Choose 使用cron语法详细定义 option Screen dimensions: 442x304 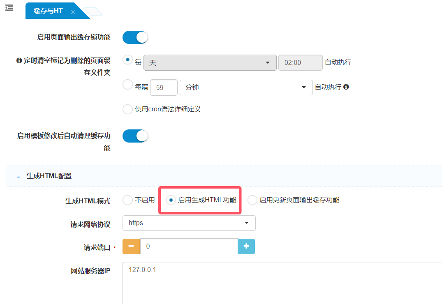127,109
